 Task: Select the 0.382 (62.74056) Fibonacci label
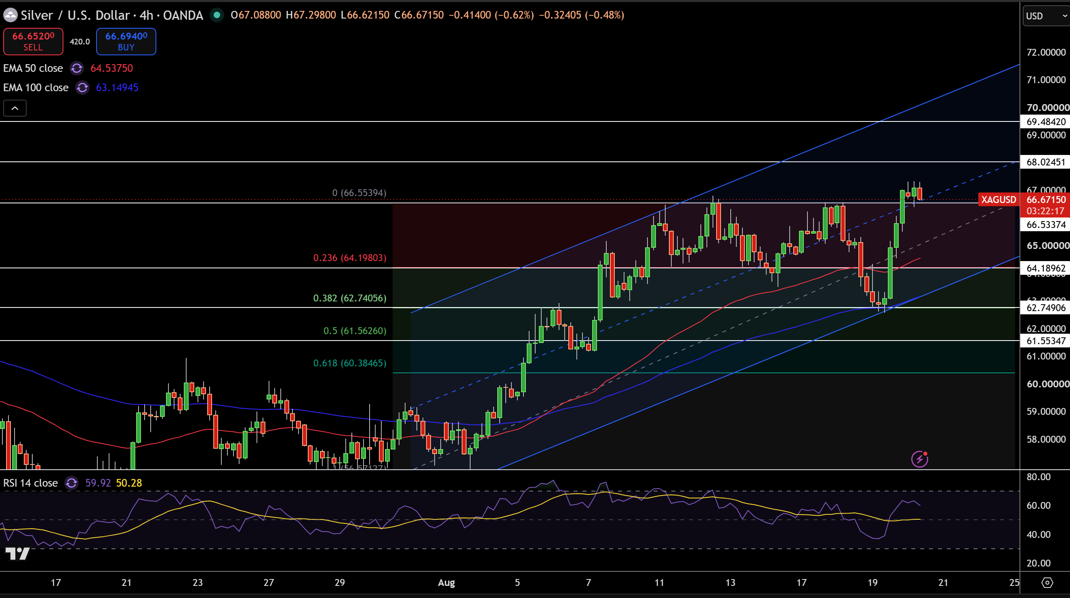(x=350, y=298)
